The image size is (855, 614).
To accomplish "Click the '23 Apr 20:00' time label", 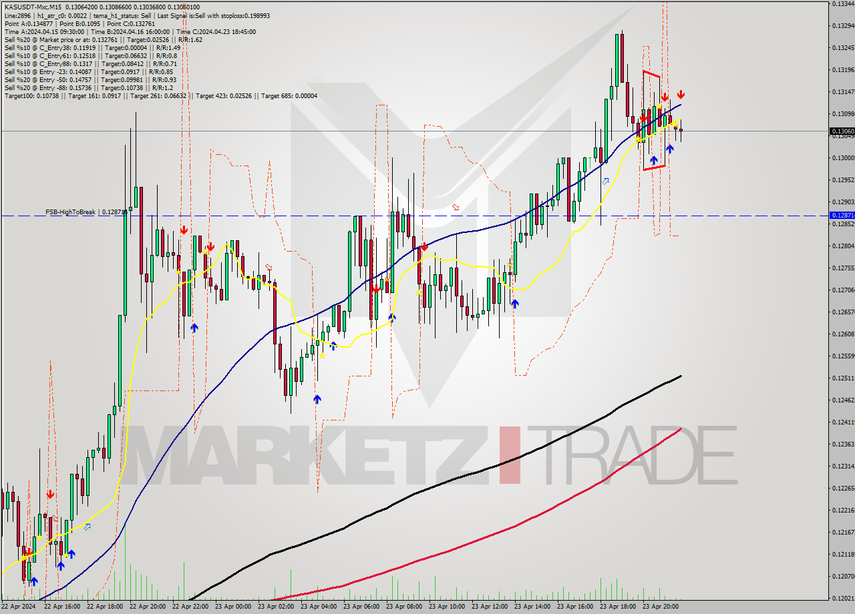I will (x=661, y=607).
